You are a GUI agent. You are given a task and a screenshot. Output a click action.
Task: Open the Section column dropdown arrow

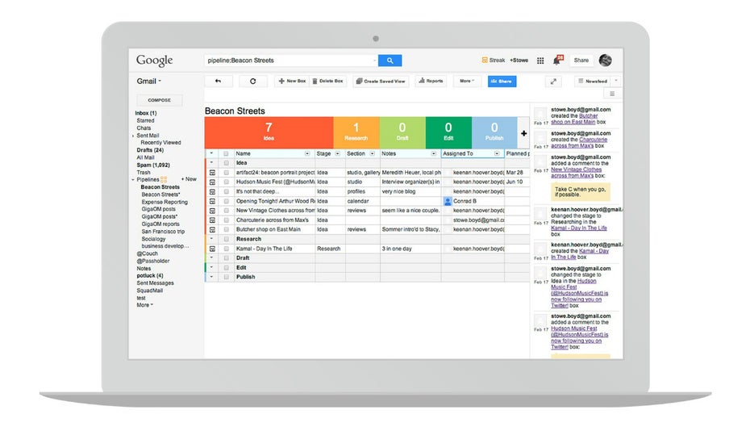(x=372, y=153)
